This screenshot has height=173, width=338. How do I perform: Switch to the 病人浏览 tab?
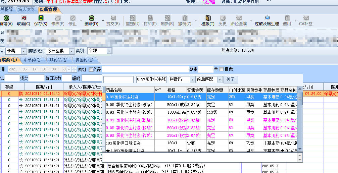(26, 9)
